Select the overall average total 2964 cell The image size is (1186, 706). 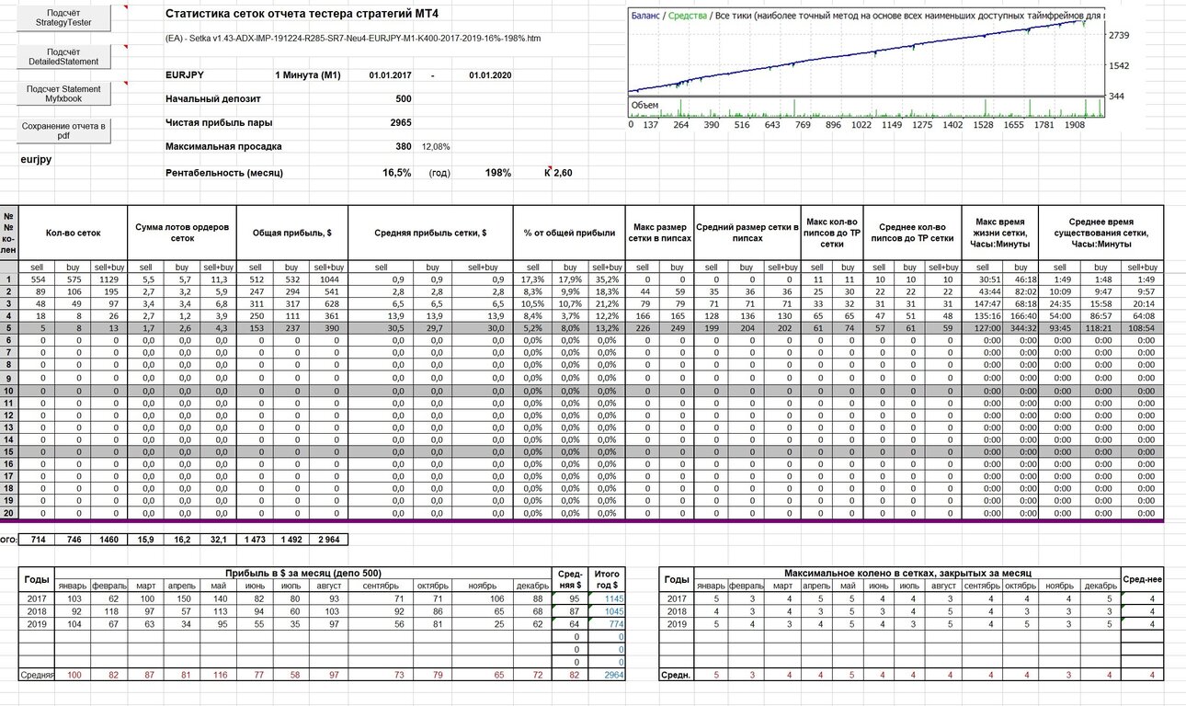coord(609,675)
